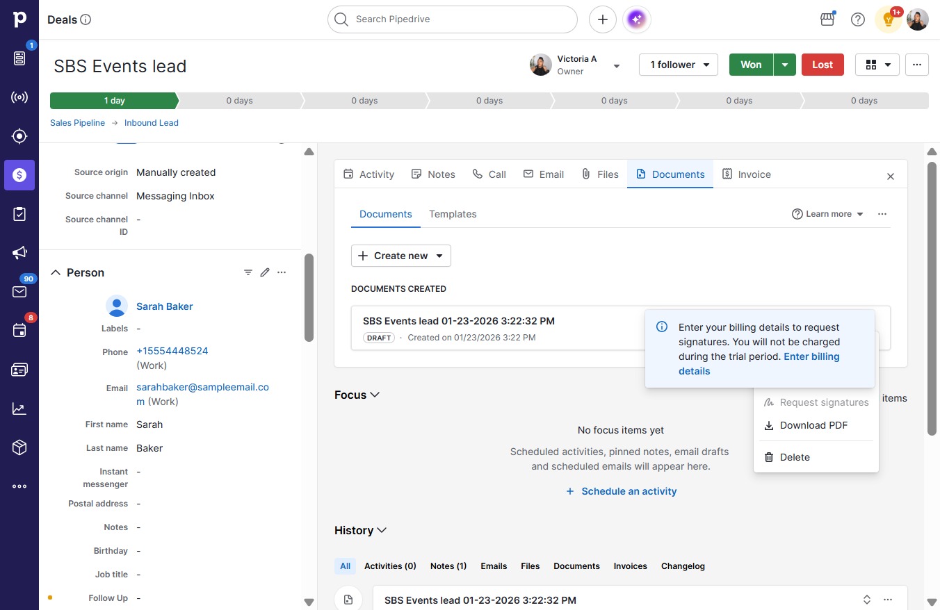Switch to the Activity tab
940x610 pixels.
(x=369, y=174)
